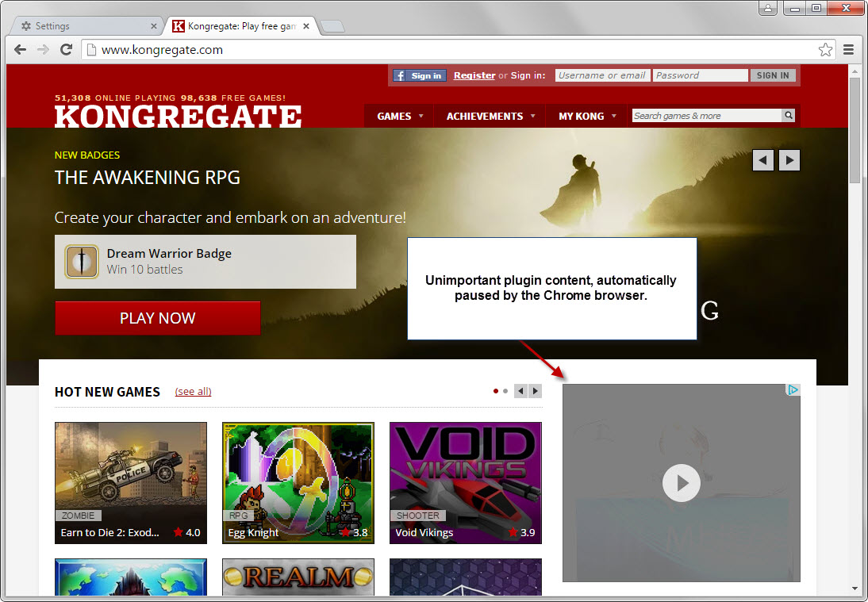Open the Egg Knight game thumbnail
This screenshot has width=868, height=602.
(298, 483)
